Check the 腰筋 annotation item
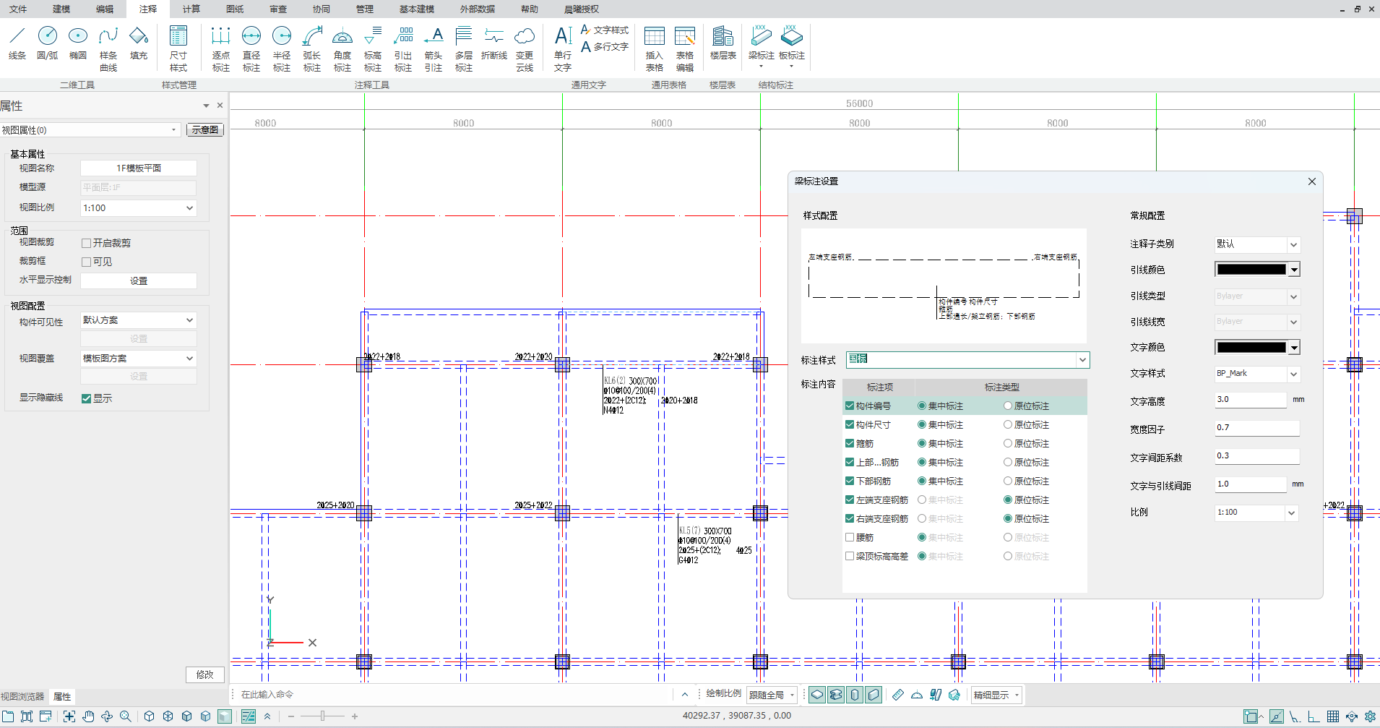The height and width of the screenshot is (728, 1380). tap(850, 537)
